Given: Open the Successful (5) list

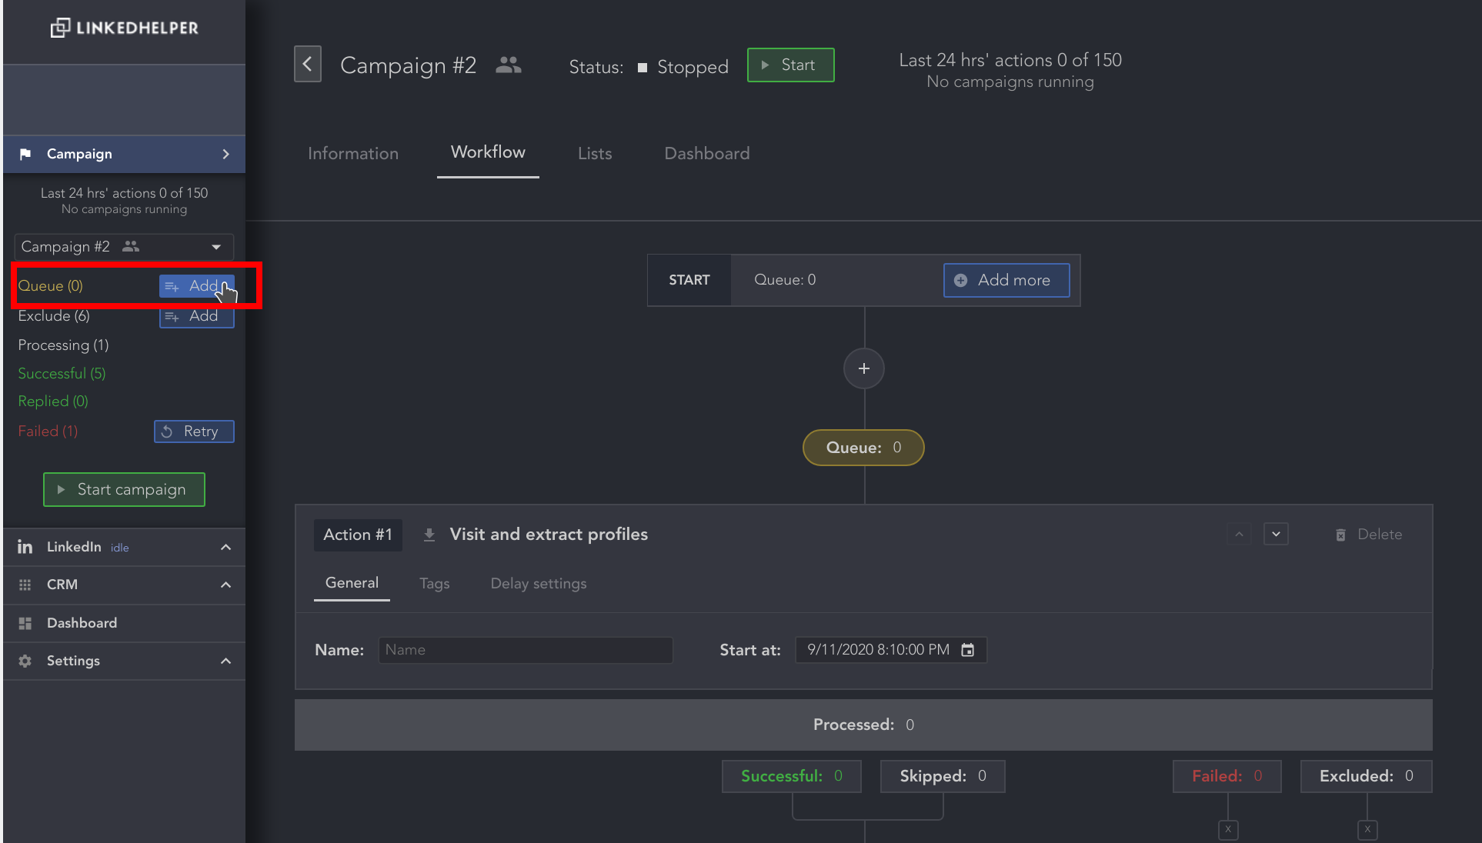Looking at the screenshot, I should click(62, 374).
